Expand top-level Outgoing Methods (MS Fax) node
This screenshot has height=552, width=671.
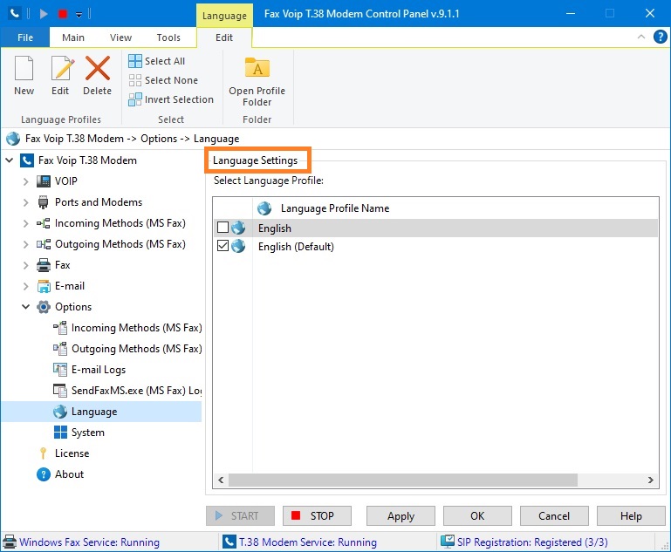[x=25, y=244]
